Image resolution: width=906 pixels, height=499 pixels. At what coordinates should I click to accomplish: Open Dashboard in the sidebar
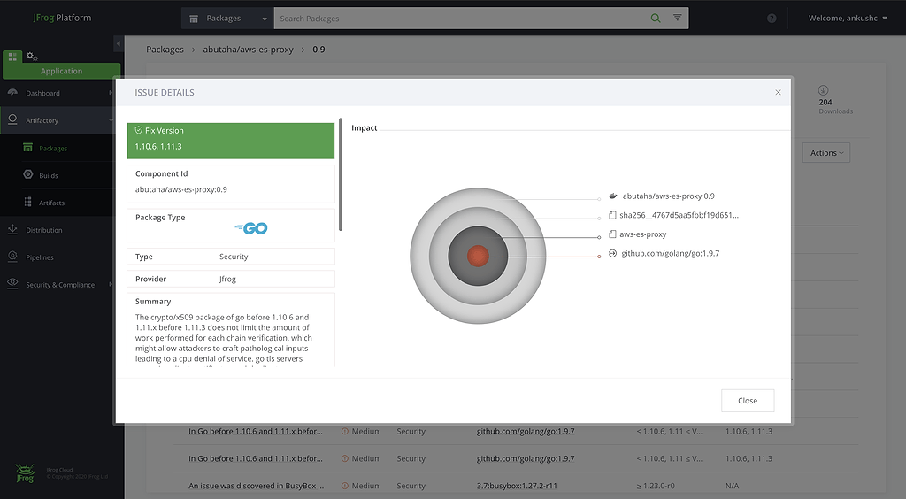coord(42,93)
